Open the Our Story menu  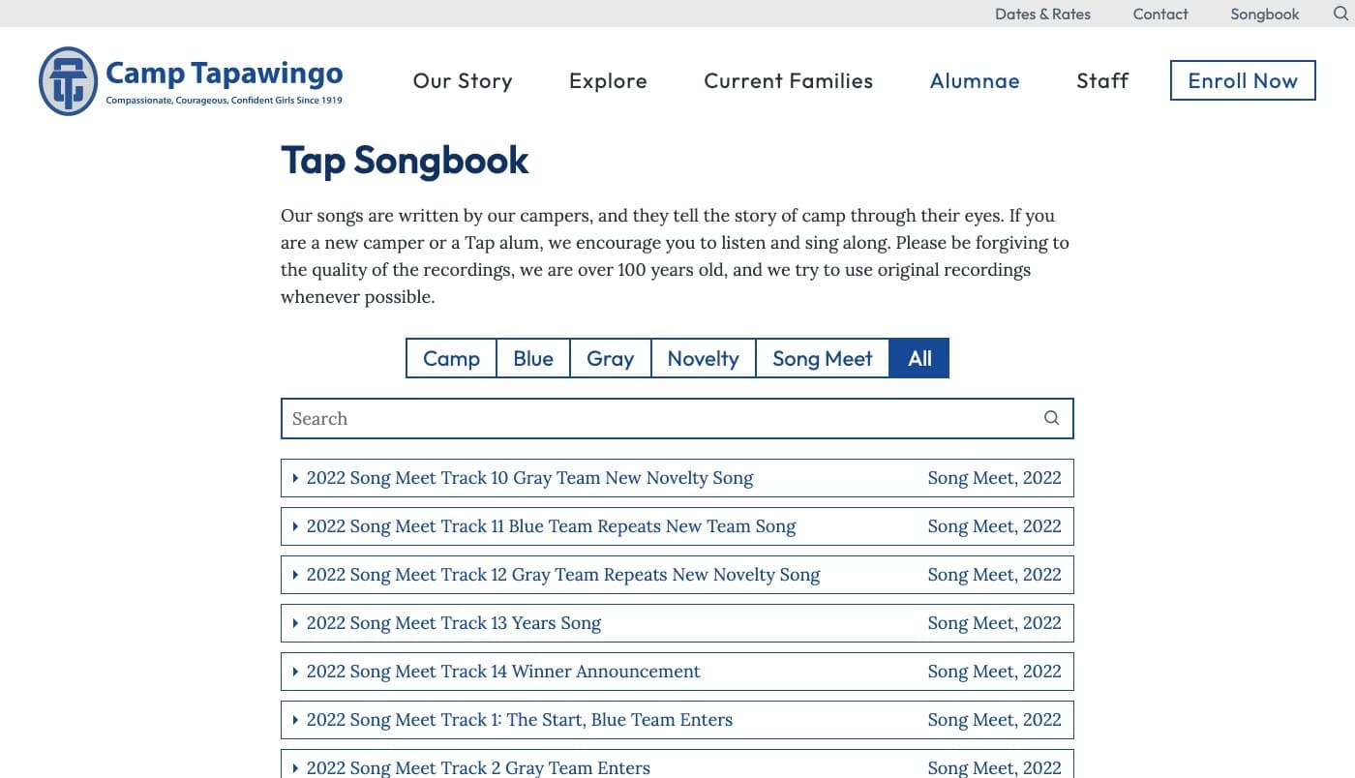[463, 81]
